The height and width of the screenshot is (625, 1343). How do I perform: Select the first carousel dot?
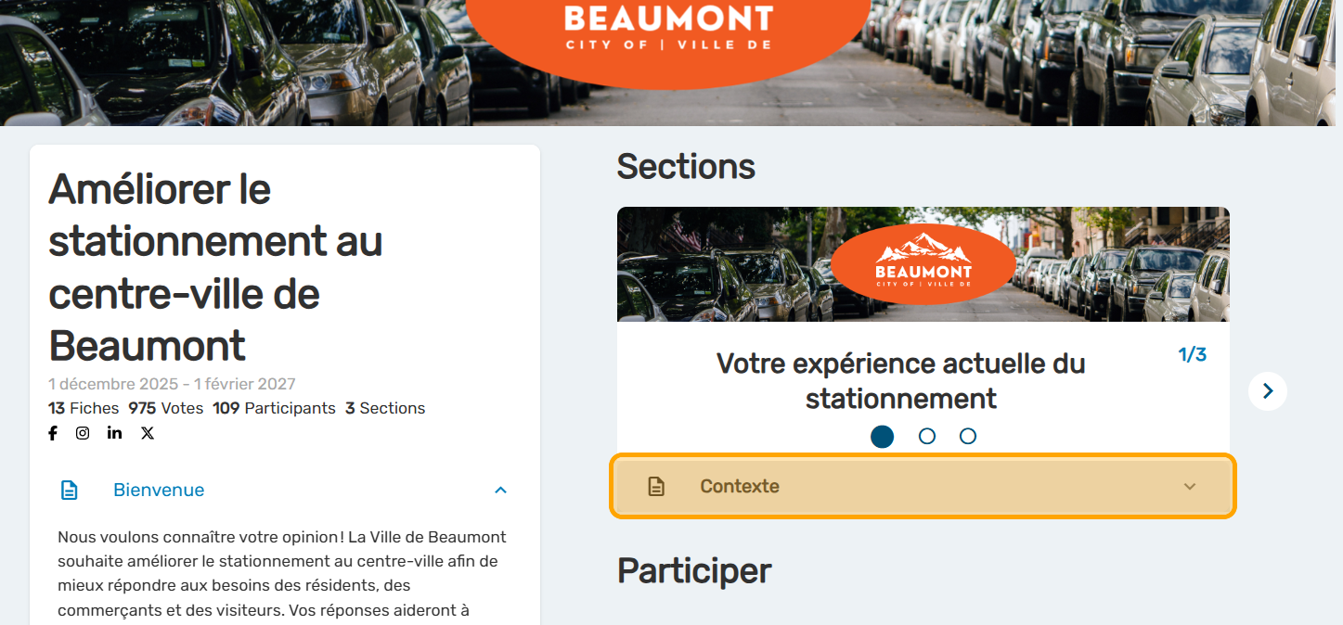[883, 436]
